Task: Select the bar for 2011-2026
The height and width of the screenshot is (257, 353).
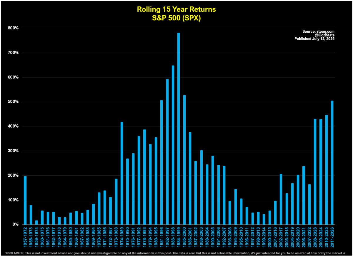Action: (x=332, y=163)
